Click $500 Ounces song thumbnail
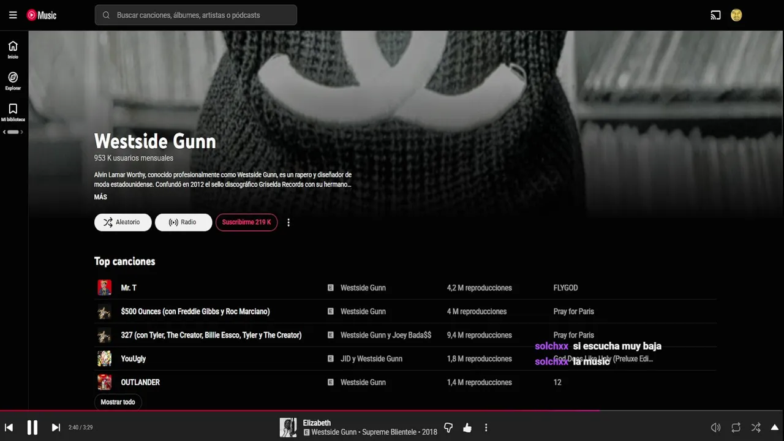This screenshot has width=784, height=441. [105, 312]
